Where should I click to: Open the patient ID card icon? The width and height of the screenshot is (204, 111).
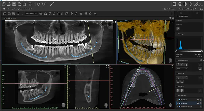coord(14,4)
